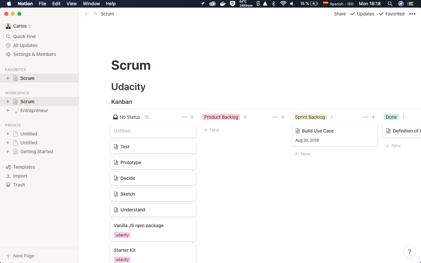Click the empty Untitled card
Viewport: 421px width, 263px height.
tap(153, 131)
